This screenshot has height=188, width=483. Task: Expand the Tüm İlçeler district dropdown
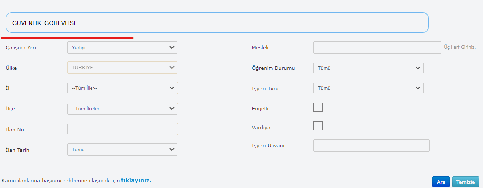pos(122,109)
